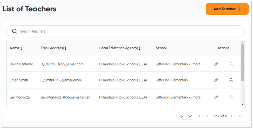Click the table scrollbar's up arrow
Image resolution: width=253 pixels, height=129 pixels.
click(242, 42)
